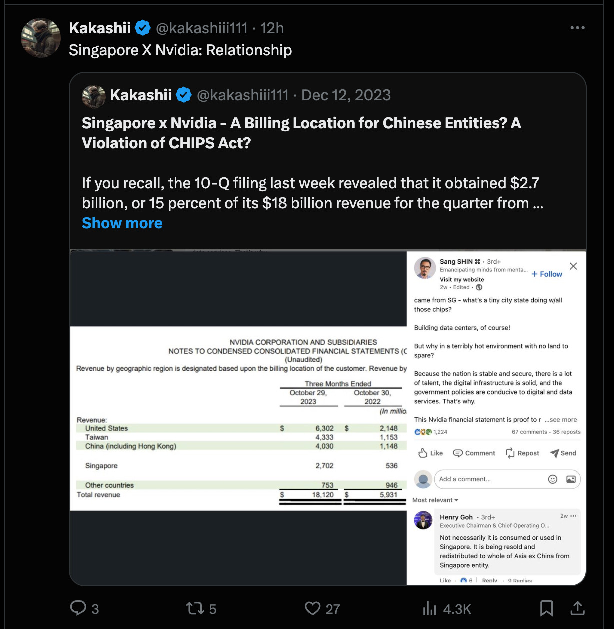Viewport: 614px width, 629px height.
Task: Click the LinkedIn Send button
Action: [x=563, y=453]
